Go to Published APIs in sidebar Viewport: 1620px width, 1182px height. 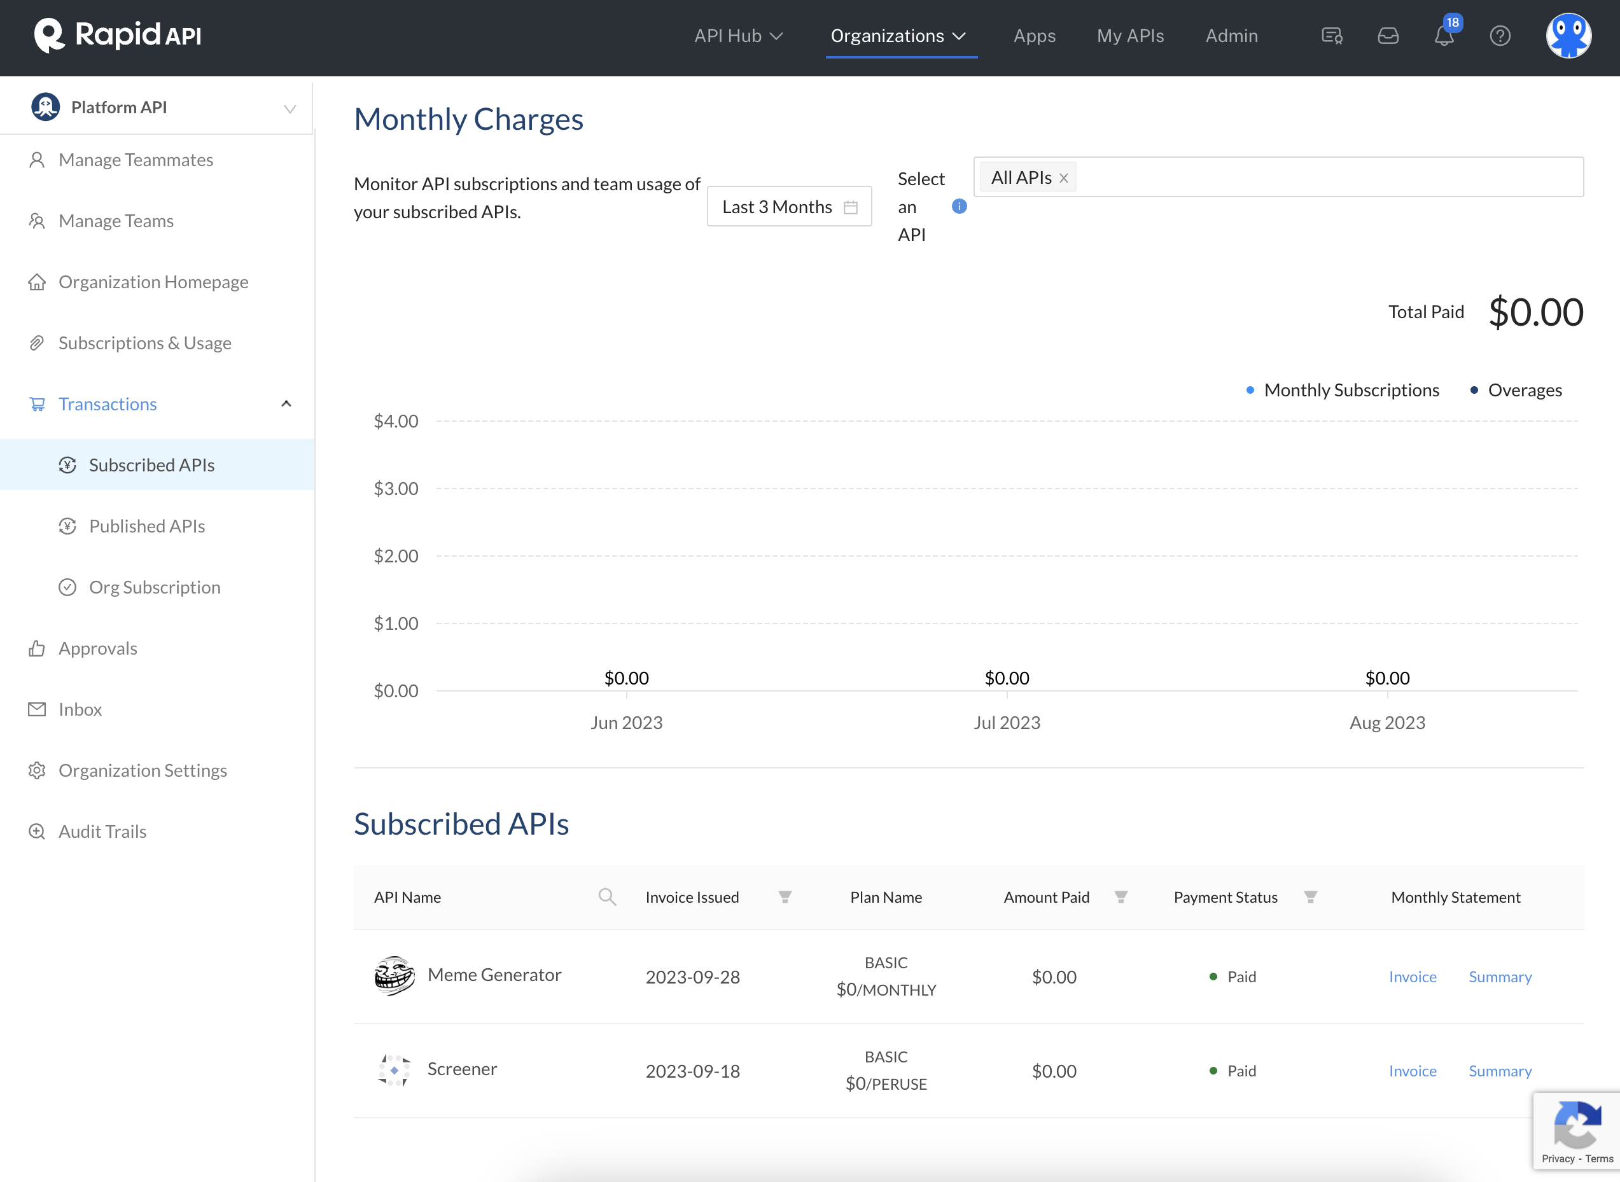(x=147, y=526)
